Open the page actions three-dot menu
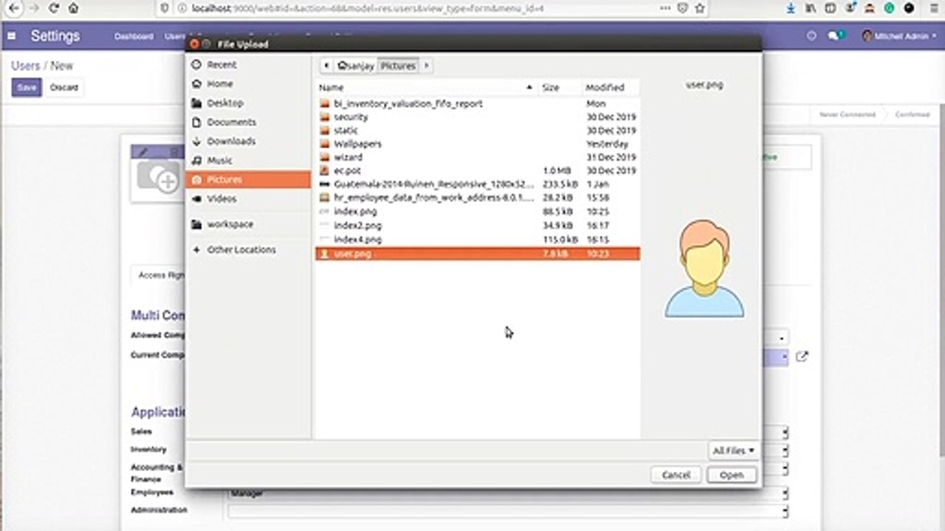Image resolution: width=945 pixels, height=531 pixels. tap(666, 8)
